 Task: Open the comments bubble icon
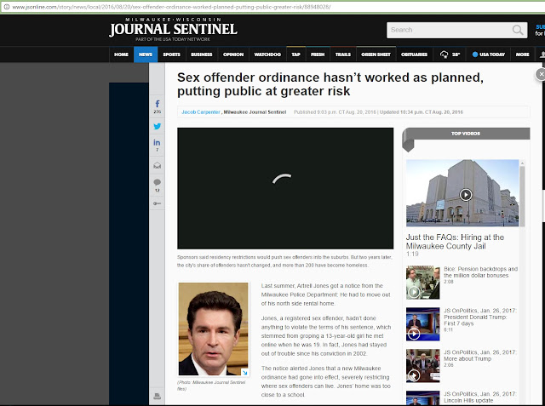(157, 182)
